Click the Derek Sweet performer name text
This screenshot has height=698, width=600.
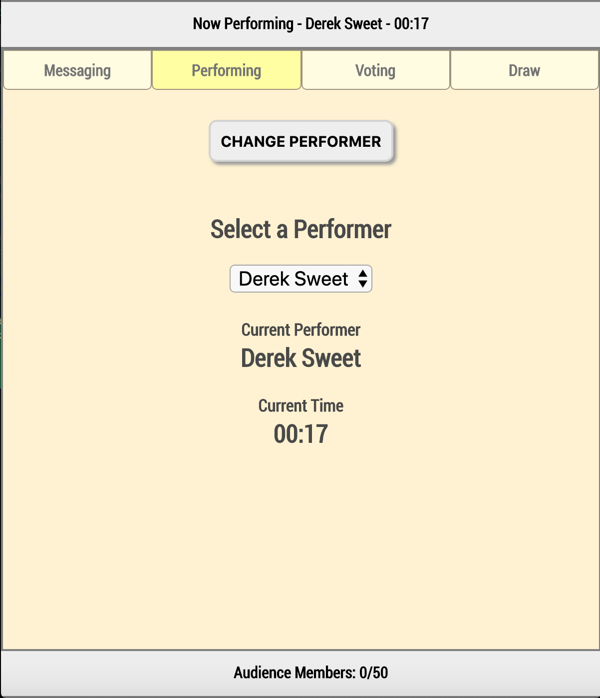(x=300, y=357)
